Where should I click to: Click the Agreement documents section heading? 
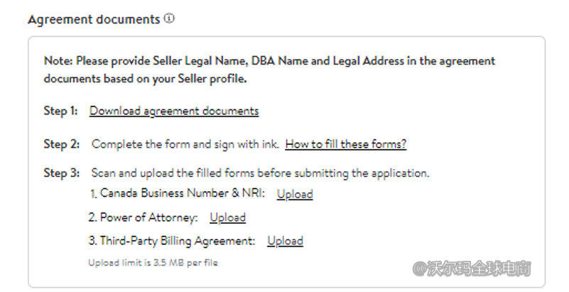(94, 20)
